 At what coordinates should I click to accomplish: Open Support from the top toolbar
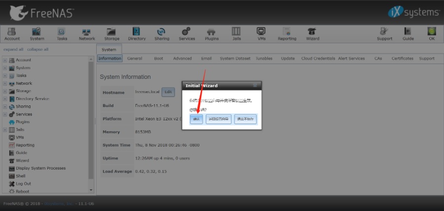384,34
